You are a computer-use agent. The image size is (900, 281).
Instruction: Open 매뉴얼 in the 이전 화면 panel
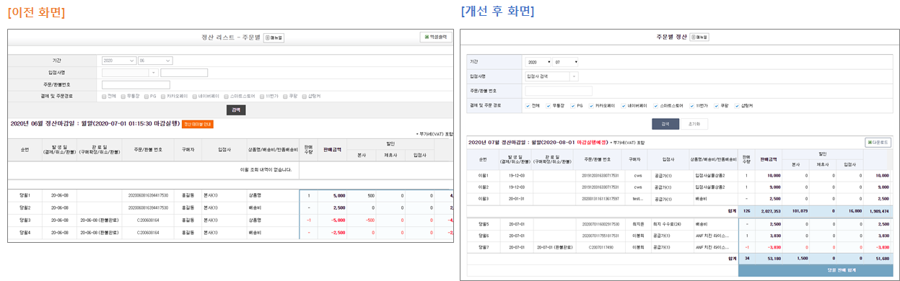coord(274,37)
